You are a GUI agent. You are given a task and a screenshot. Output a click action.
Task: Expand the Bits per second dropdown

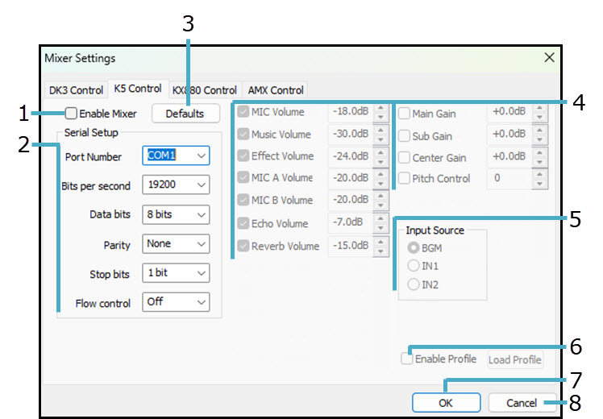pyautogui.click(x=176, y=185)
